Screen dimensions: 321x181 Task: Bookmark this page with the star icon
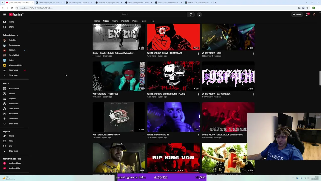pos(307,8)
